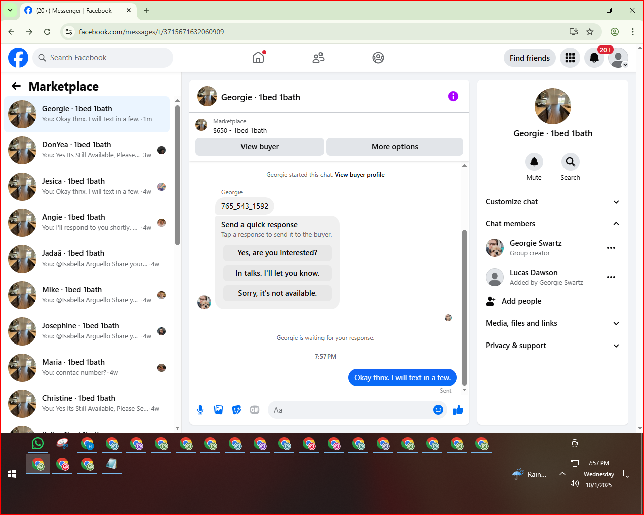Mute the Georgie 1bed 1bath chat
This screenshot has height=515, width=644.
point(534,162)
